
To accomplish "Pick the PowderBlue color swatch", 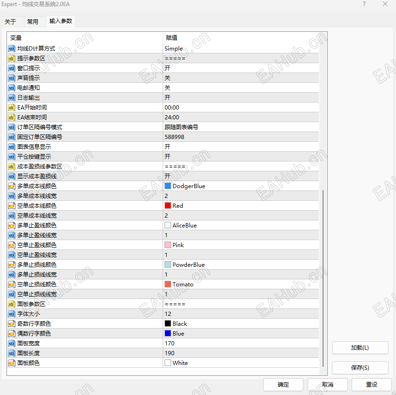I will tap(168, 264).
